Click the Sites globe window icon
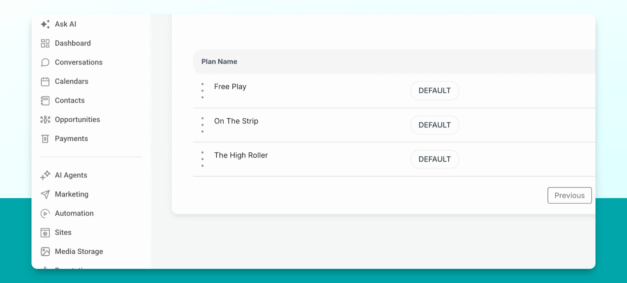 point(45,233)
